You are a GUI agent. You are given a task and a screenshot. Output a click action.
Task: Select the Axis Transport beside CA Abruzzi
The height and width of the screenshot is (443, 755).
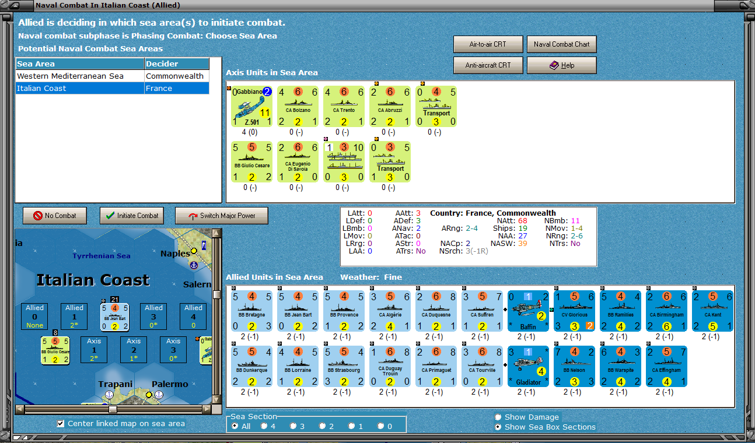point(436,106)
